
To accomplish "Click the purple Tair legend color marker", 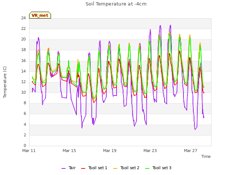I will coord(63,168).
